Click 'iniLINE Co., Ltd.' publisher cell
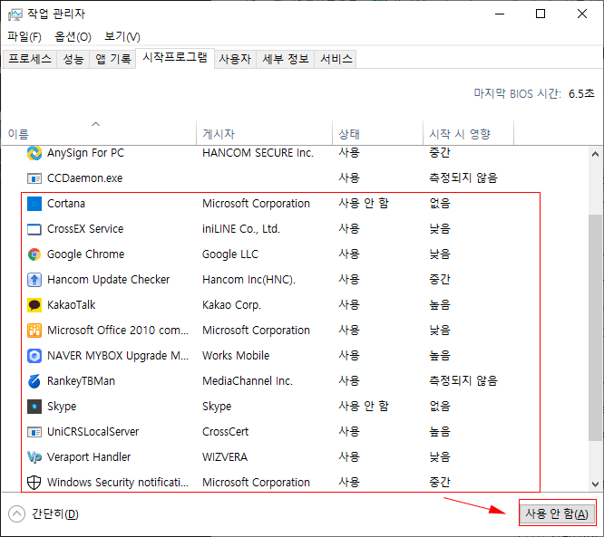 [x=241, y=229]
